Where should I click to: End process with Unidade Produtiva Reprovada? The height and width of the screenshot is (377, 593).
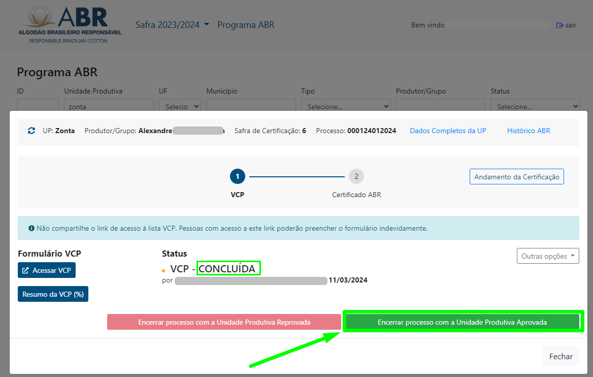224,322
